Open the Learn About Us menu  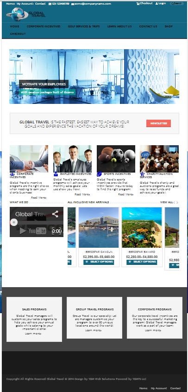coord(119,26)
